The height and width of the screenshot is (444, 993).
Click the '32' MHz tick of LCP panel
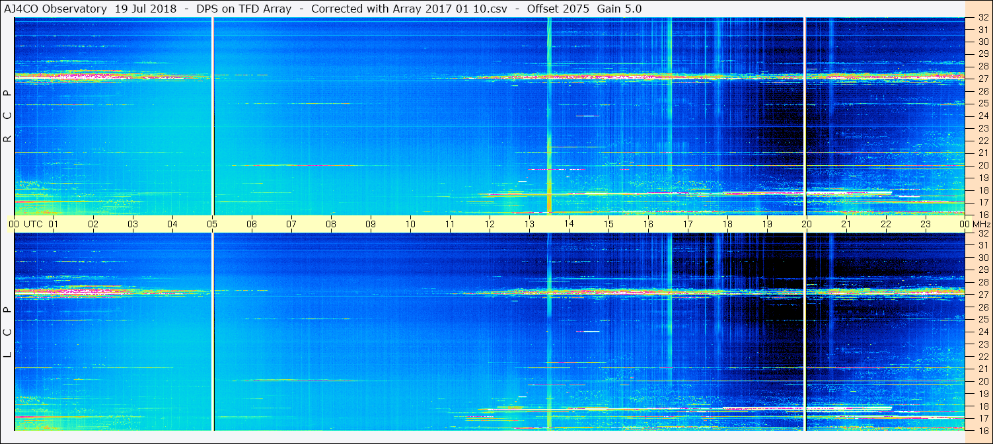click(x=982, y=233)
